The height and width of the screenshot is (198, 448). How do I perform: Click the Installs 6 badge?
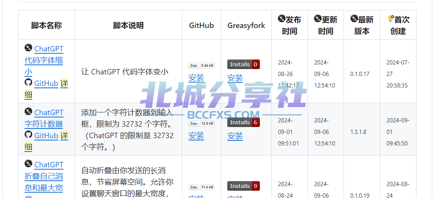[x=243, y=122]
